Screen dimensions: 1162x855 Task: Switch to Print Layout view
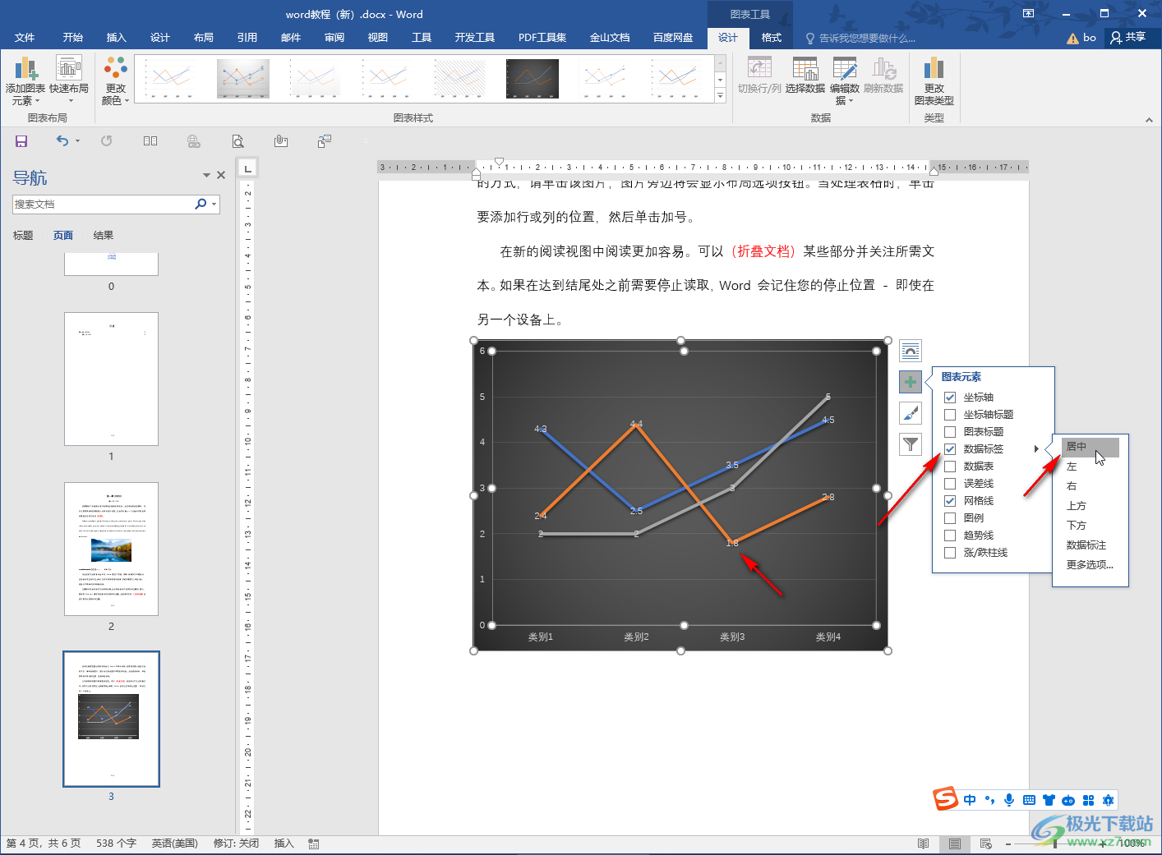tap(954, 844)
